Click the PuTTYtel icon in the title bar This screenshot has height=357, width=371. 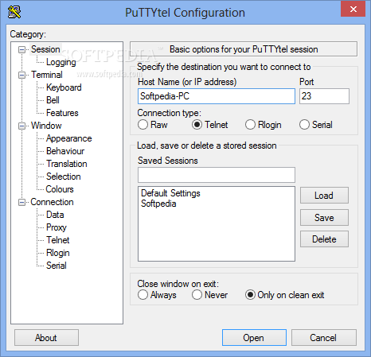[x=14, y=12]
